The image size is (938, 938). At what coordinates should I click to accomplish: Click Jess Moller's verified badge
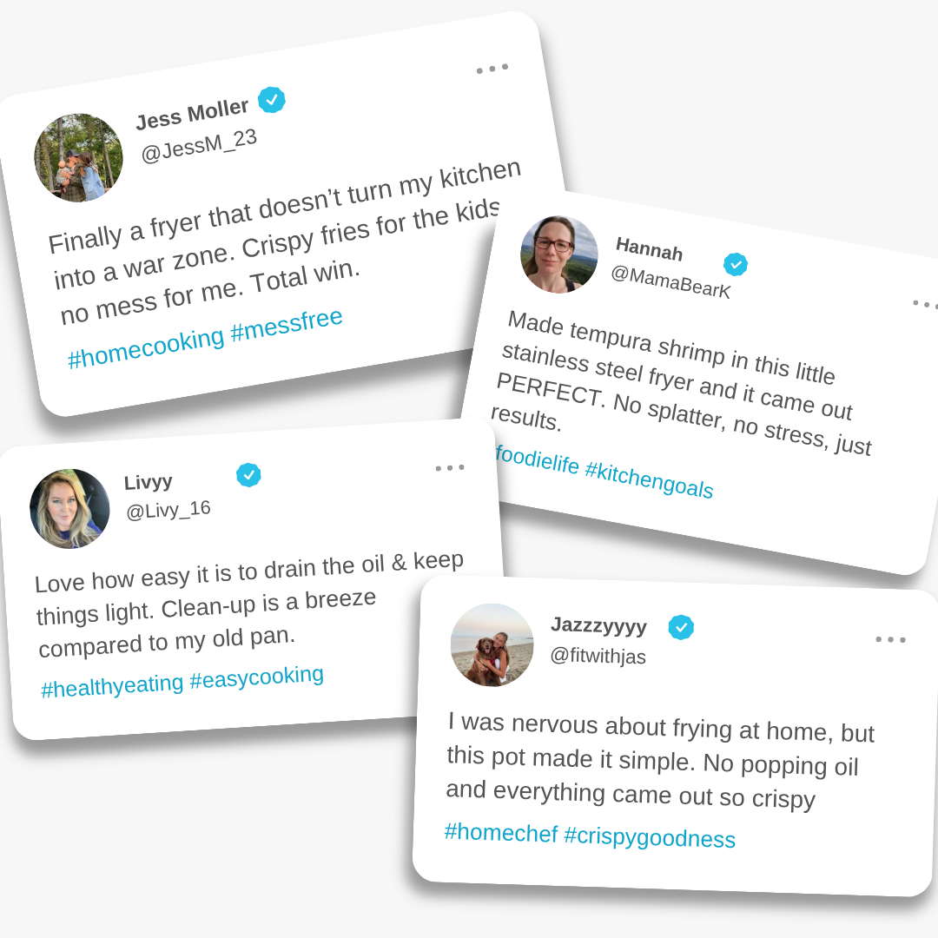272,100
